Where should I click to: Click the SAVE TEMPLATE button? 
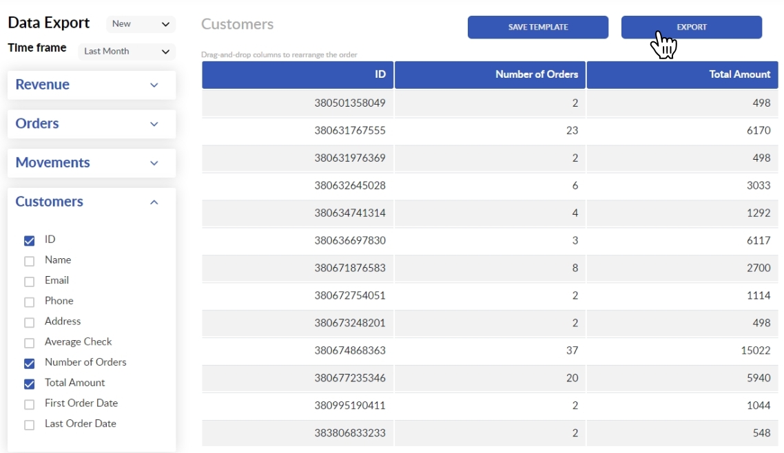click(538, 27)
